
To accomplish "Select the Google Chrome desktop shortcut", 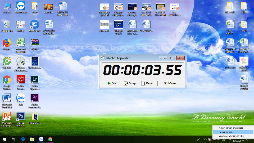I will tap(7, 83).
